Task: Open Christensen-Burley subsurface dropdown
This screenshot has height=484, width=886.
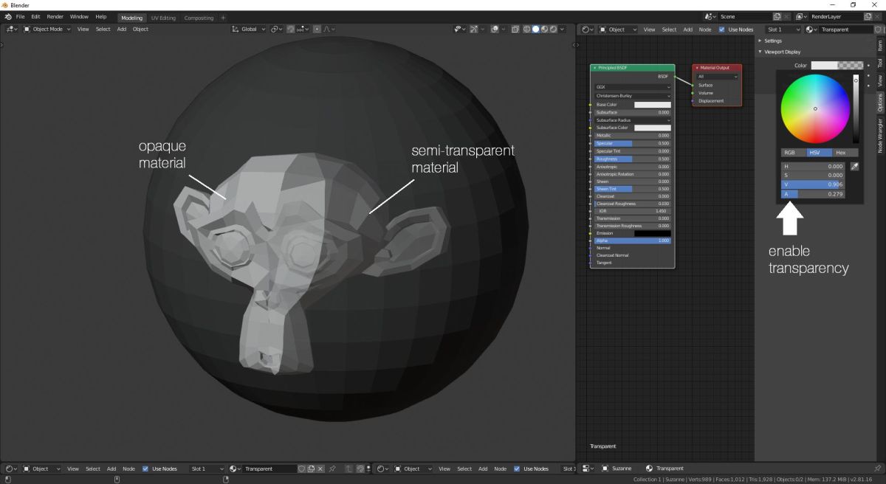Action: tap(633, 96)
